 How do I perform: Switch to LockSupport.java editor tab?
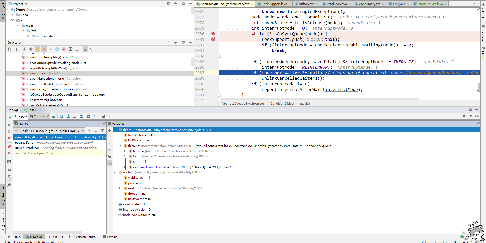click(274, 4)
